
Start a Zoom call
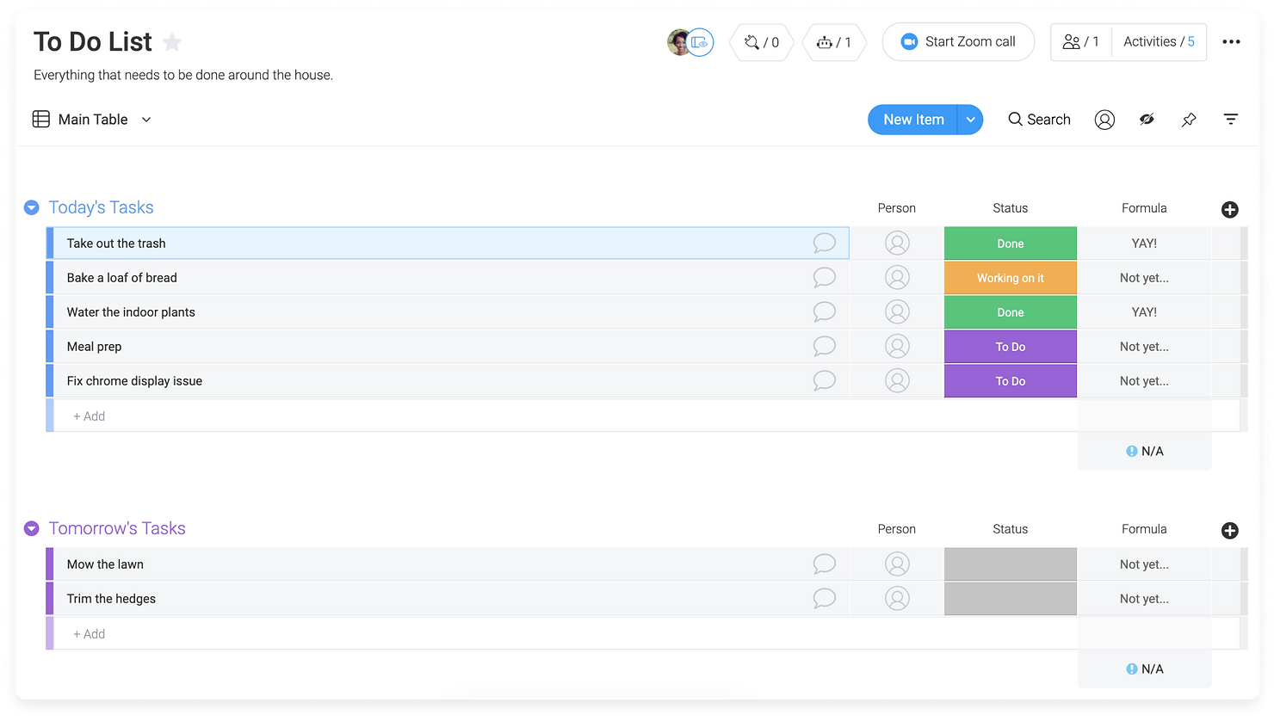(958, 42)
